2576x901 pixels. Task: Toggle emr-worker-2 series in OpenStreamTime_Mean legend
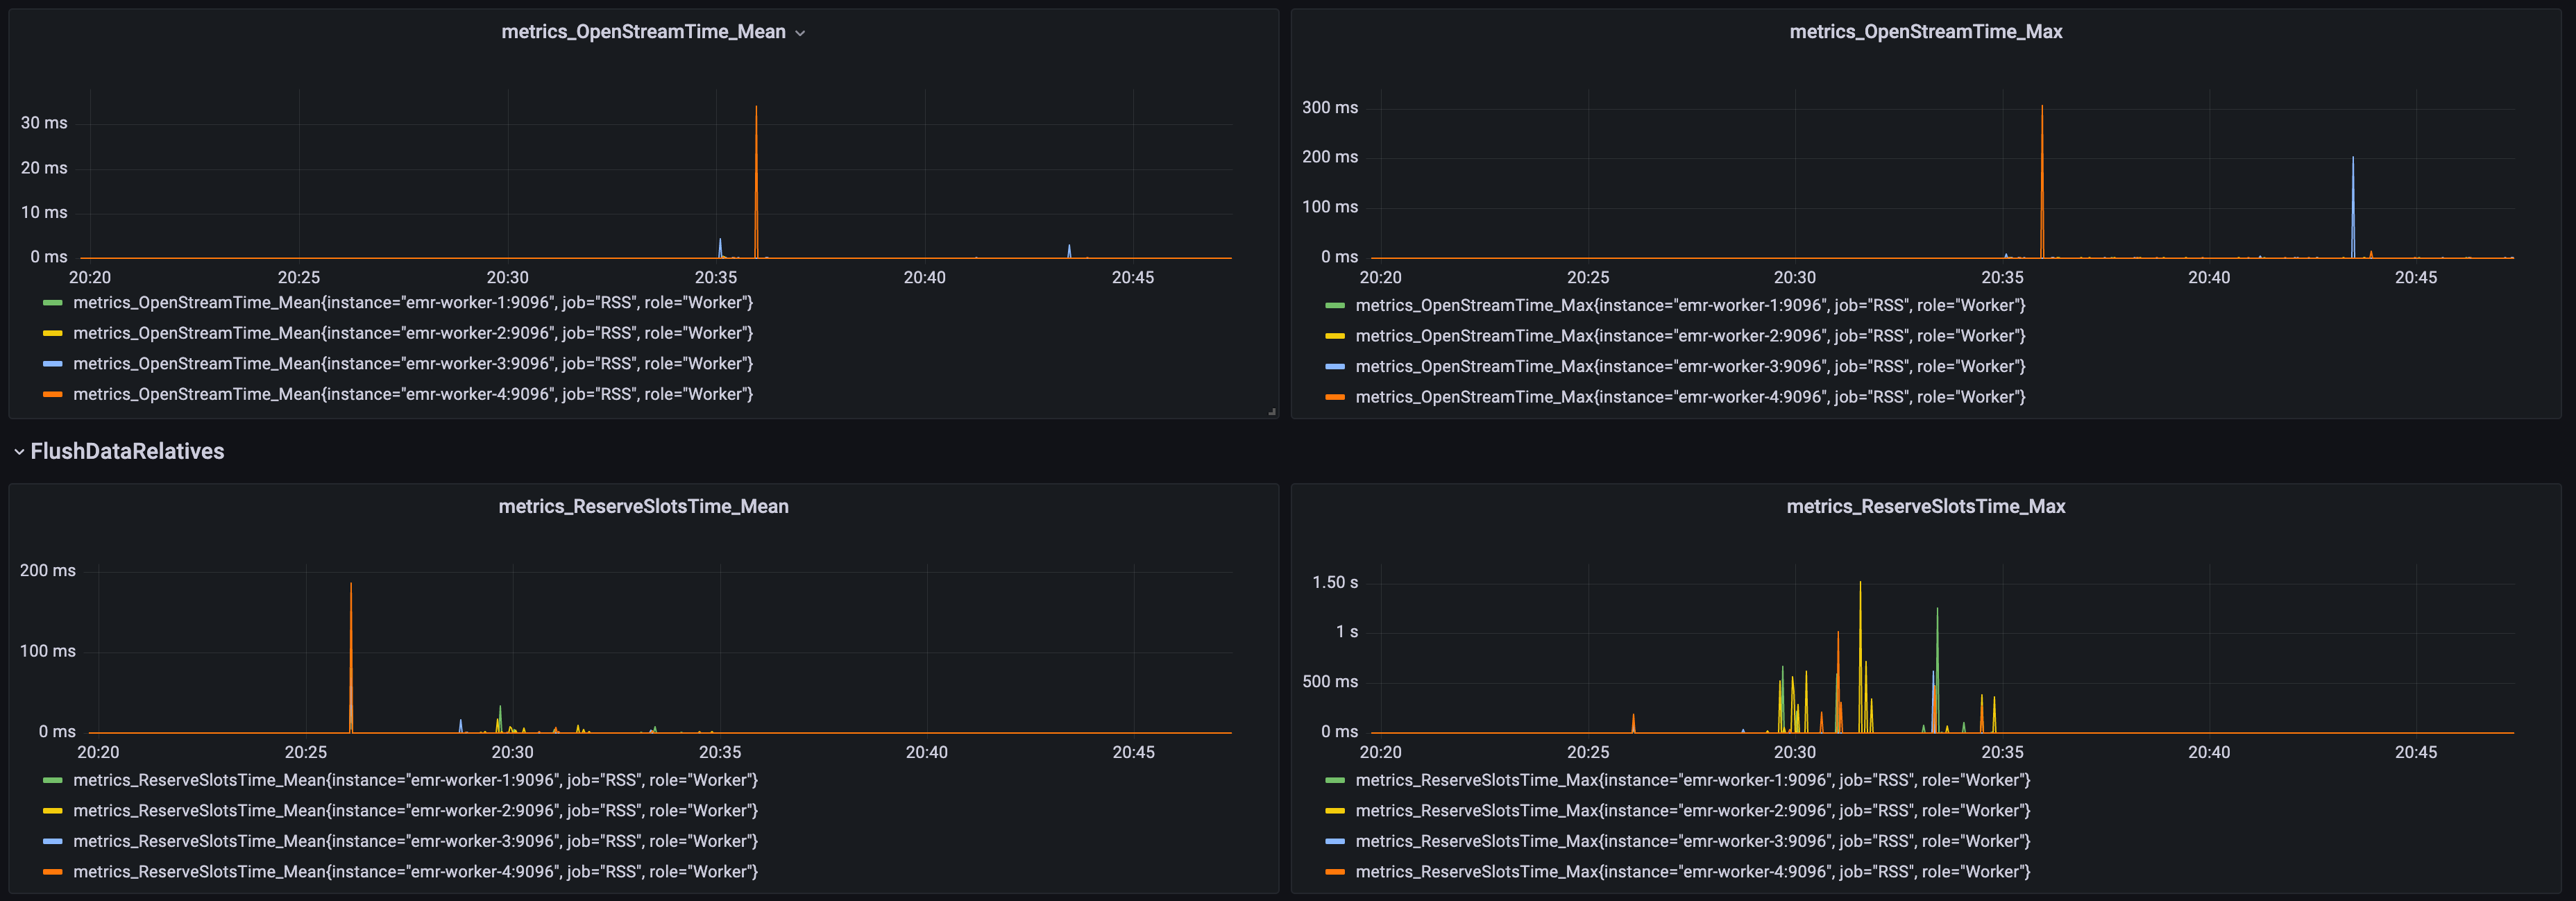pyautogui.click(x=413, y=333)
